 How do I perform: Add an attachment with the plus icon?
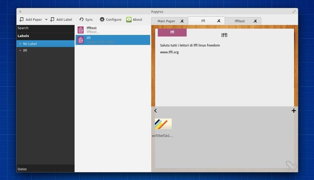tap(294, 111)
